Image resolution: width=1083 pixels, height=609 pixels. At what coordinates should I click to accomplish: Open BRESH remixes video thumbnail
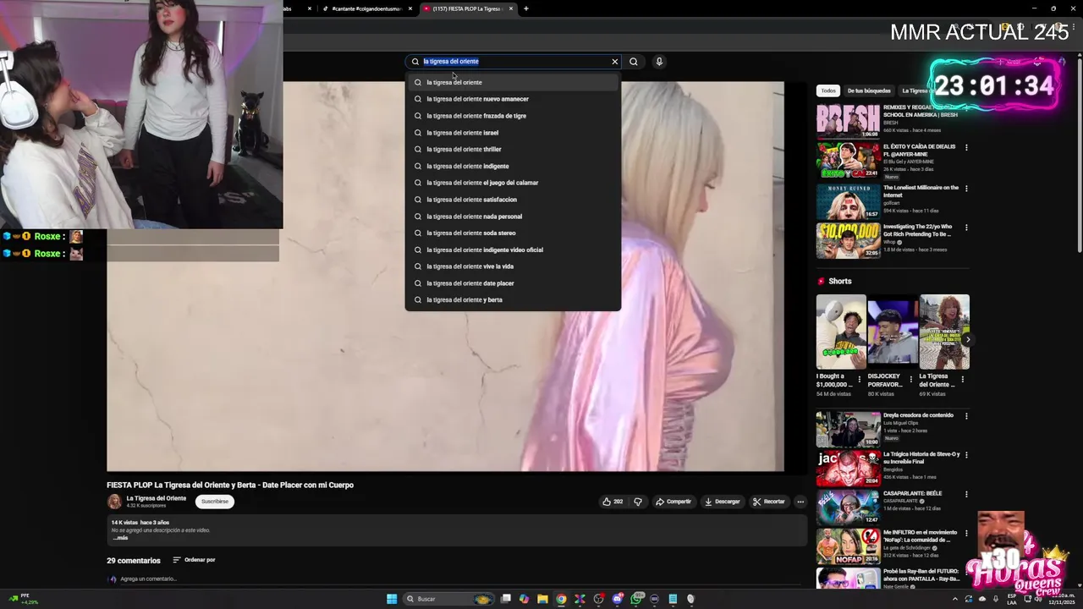coord(848,121)
